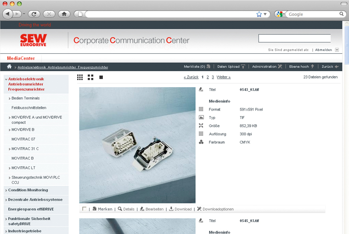Image resolution: width=349 pixels, height=234 pixels.
Task: Open the MediaCenter tab
Action: [x=21, y=58]
